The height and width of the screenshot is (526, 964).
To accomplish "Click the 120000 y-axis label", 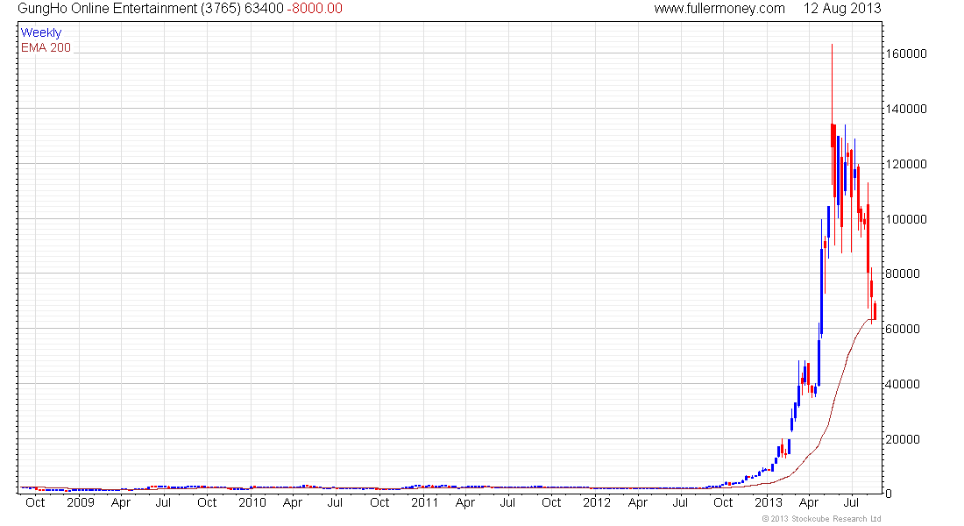I will pyautogui.click(x=905, y=164).
